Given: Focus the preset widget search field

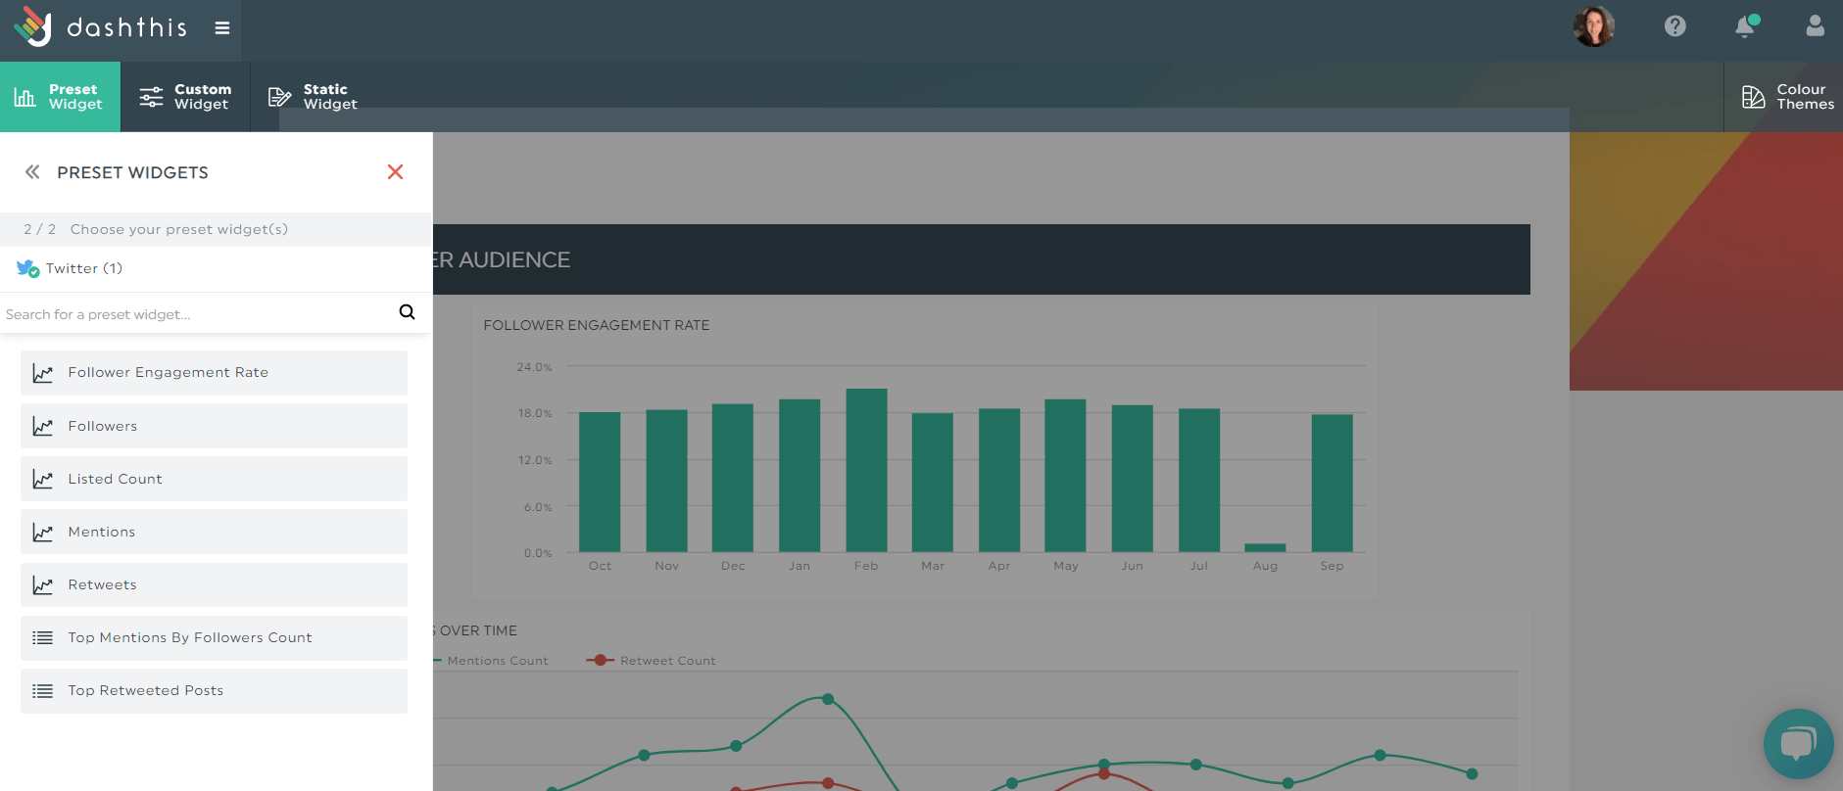Looking at the screenshot, I should coord(196,313).
